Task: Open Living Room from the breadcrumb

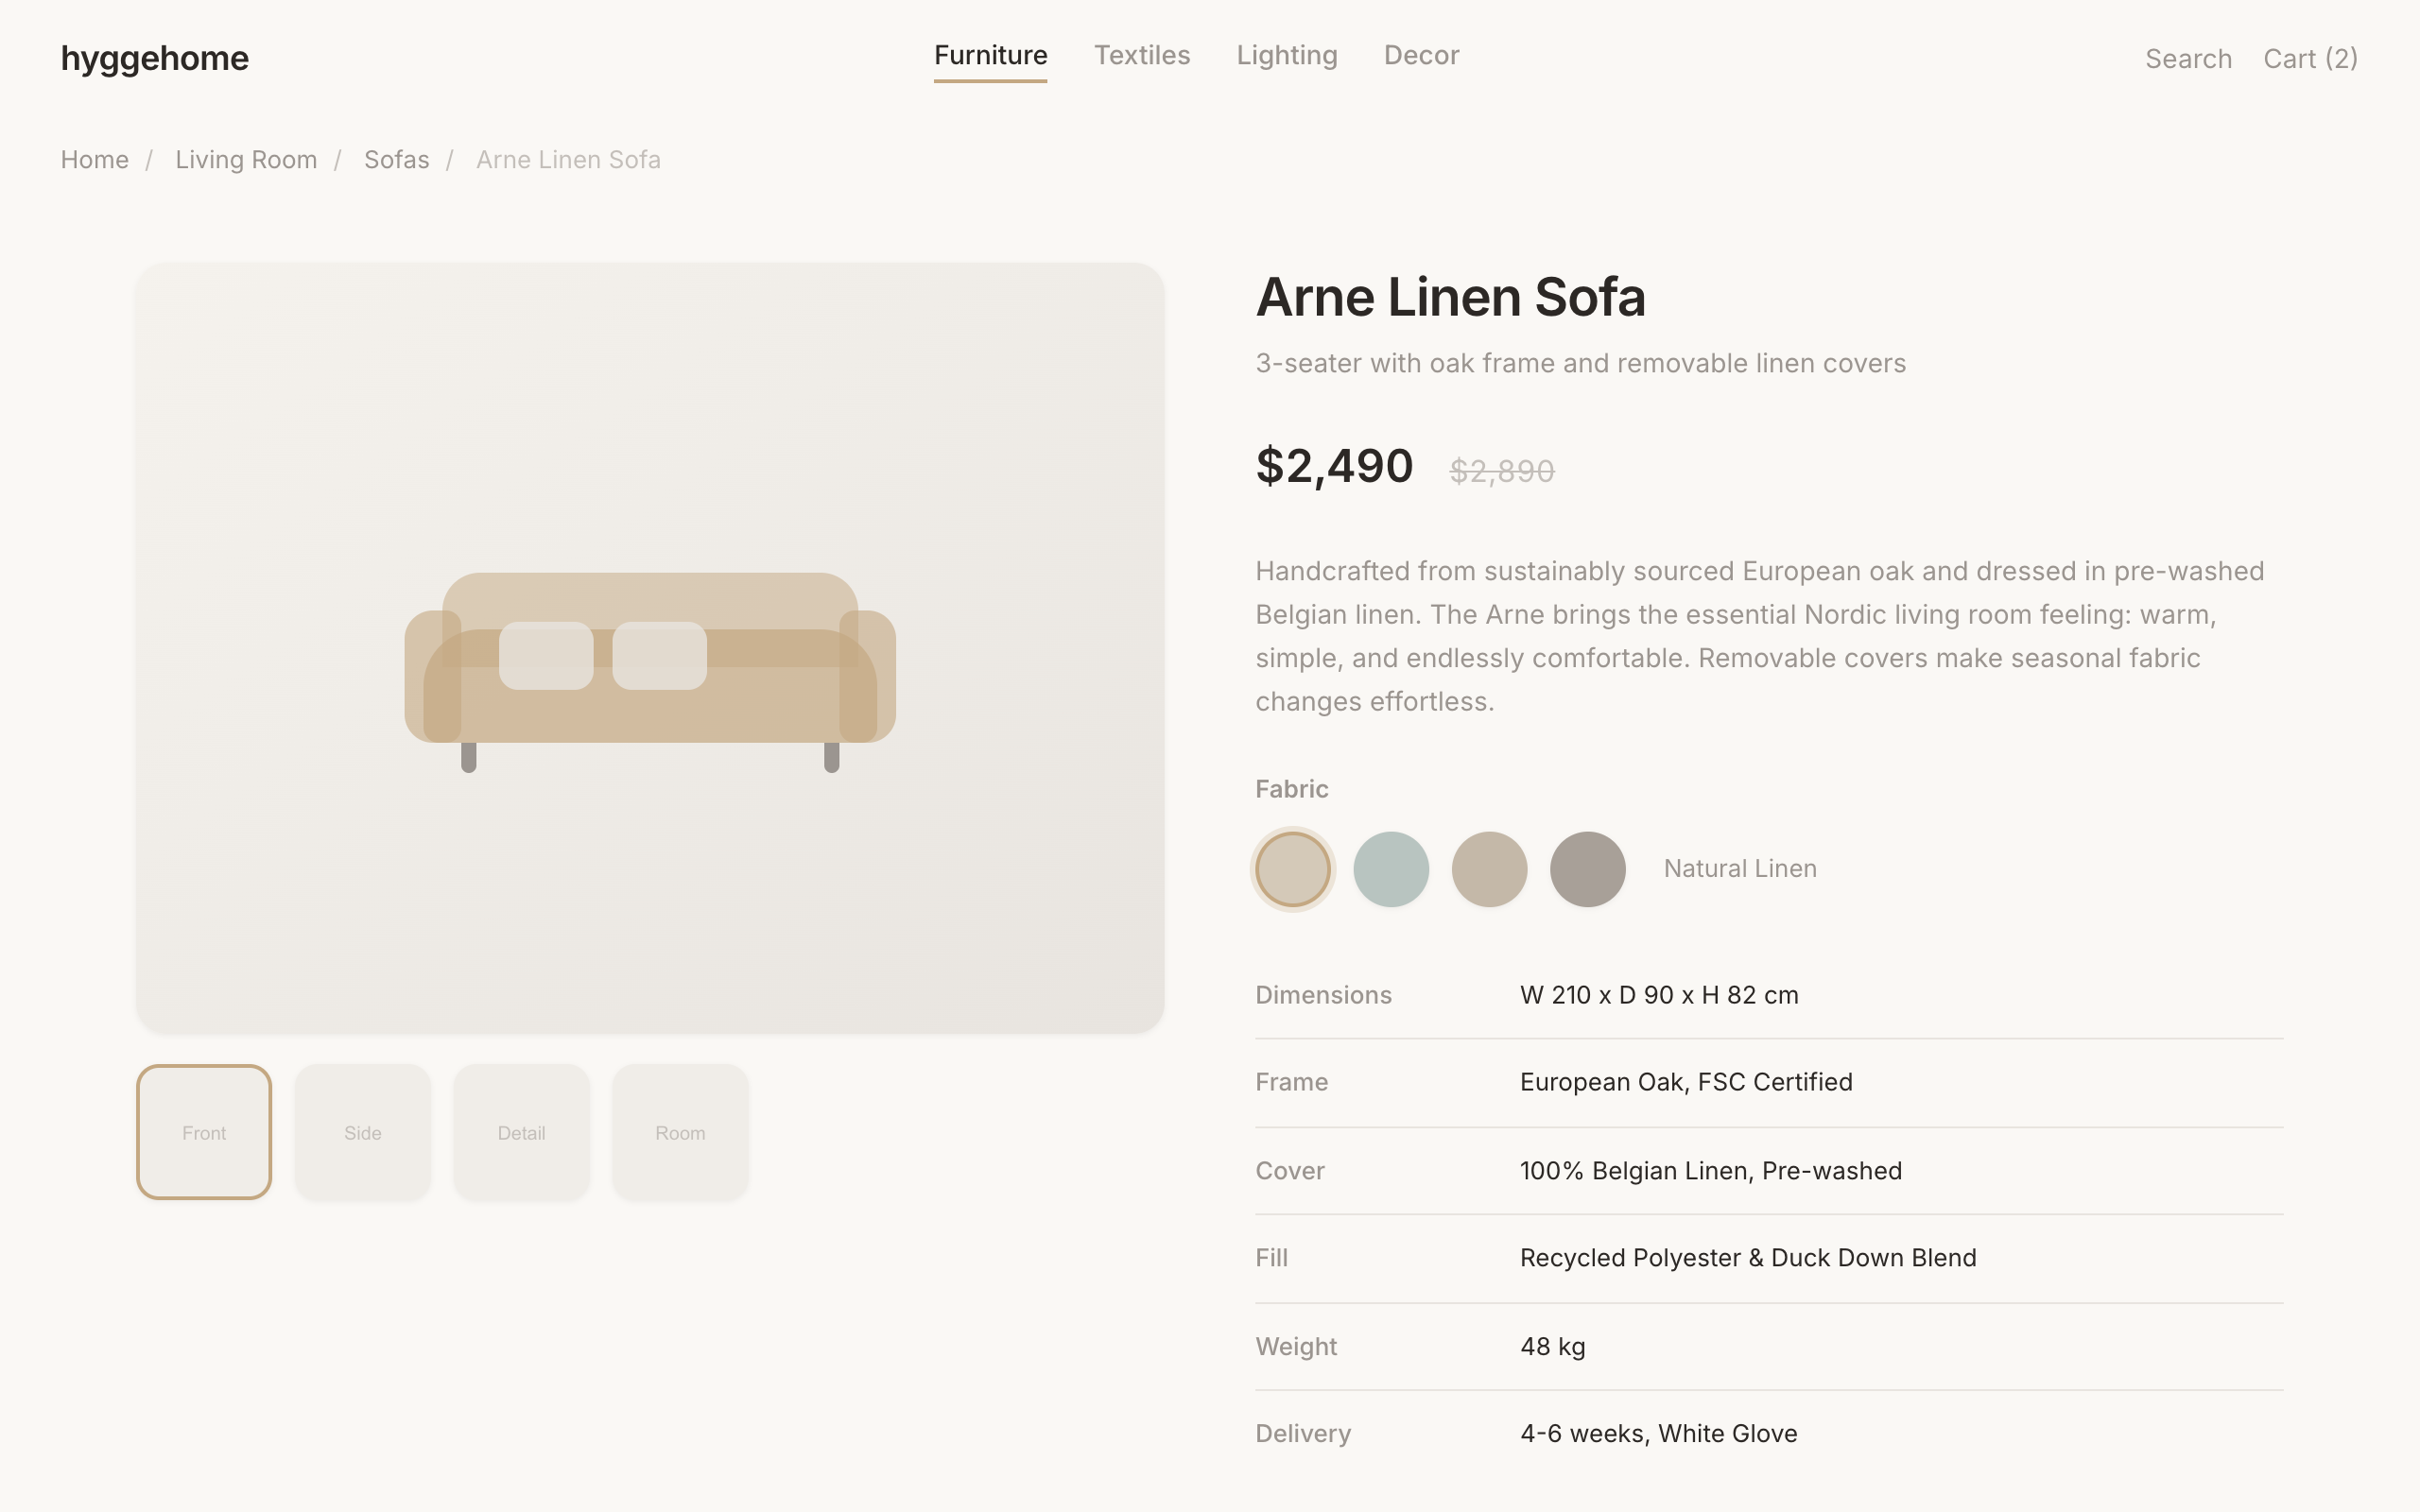Action: [x=246, y=159]
